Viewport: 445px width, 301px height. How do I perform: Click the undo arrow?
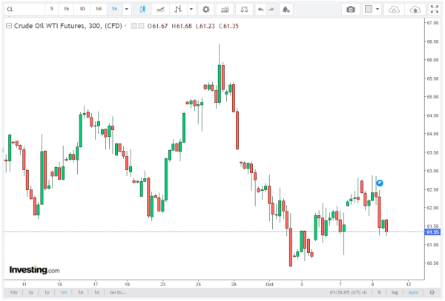pos(260,10)
